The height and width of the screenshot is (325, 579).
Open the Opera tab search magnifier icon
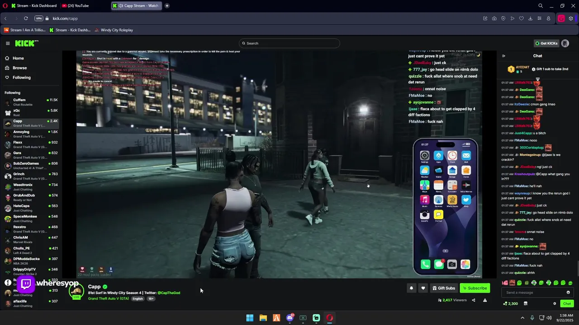tap(541, 6)
